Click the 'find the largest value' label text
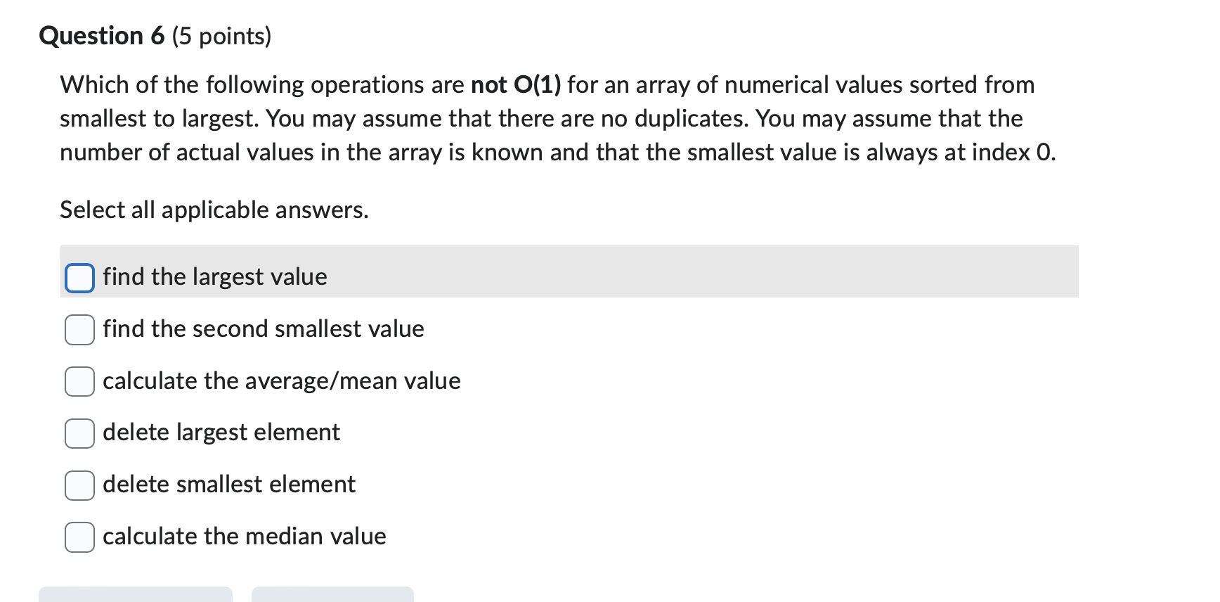Viewport: 1220px width, 602px height. tap(214, 277)
